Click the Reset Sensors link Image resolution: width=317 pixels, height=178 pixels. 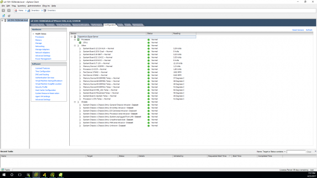298,30
